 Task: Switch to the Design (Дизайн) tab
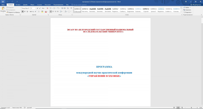pos(25,5)
